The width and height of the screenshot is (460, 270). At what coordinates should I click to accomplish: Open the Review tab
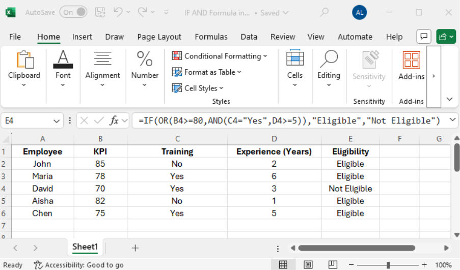click(x=283, y=37)
